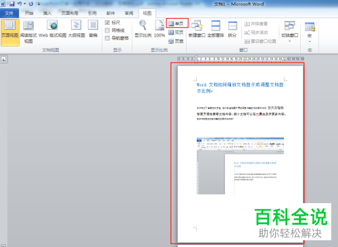
Task: Click the embedded screenshot image in document
Action: coord(240,166)
